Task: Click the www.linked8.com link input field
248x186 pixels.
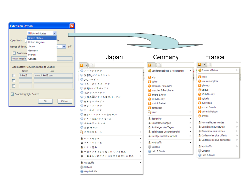Action: pos(53,75)
